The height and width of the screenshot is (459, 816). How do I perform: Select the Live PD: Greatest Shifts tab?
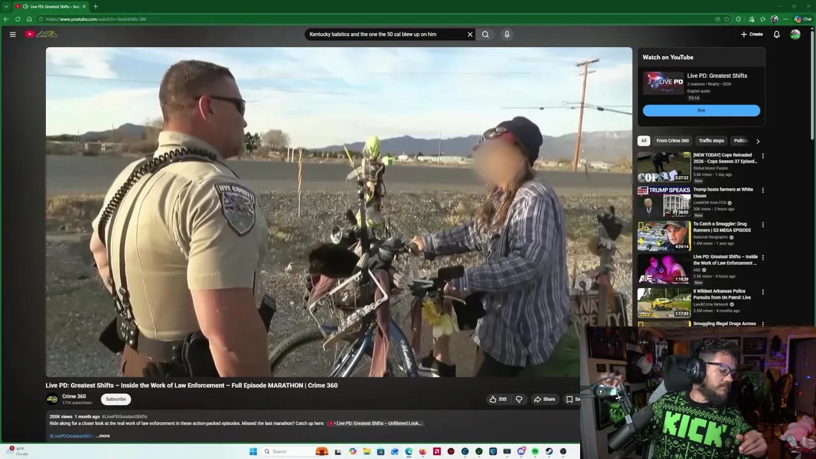tap(51, 6)
